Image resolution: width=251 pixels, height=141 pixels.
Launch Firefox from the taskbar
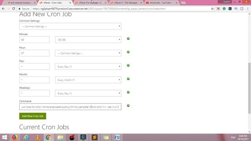tap(15, 137)
